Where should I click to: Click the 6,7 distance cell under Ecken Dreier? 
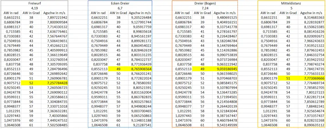coord(120,8)
